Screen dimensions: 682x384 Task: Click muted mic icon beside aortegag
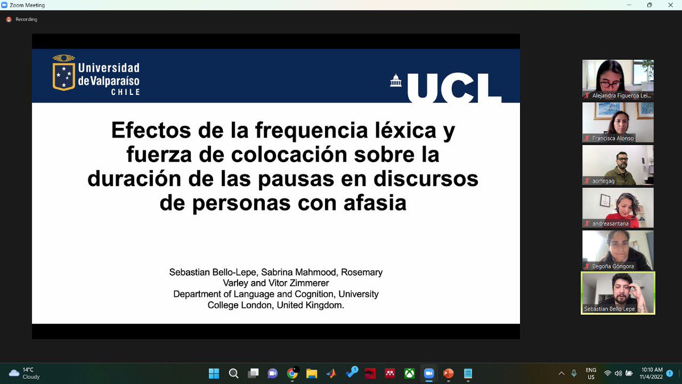coord(587,181)
